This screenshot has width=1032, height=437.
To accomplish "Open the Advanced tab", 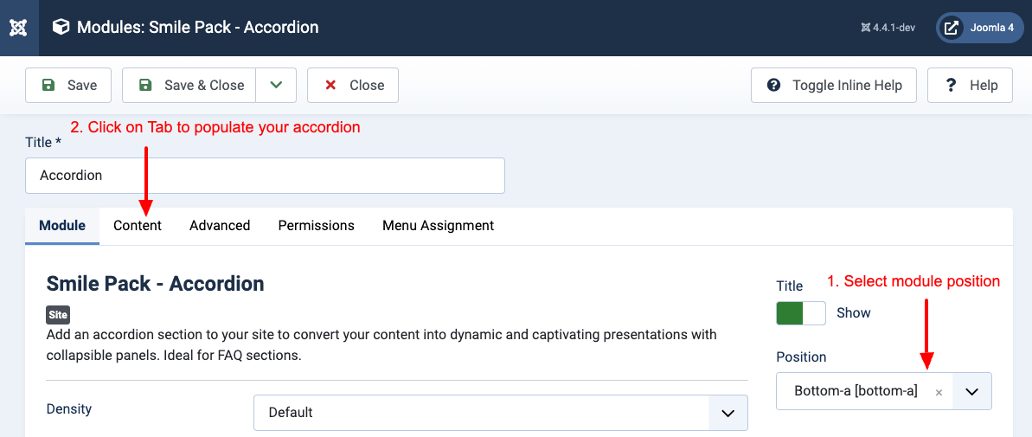I will tap(220, 226).
